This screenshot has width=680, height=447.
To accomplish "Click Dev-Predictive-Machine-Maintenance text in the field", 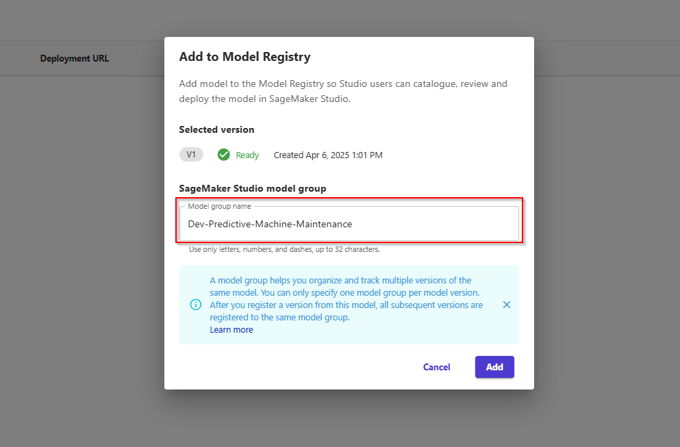I will point(270,224).
